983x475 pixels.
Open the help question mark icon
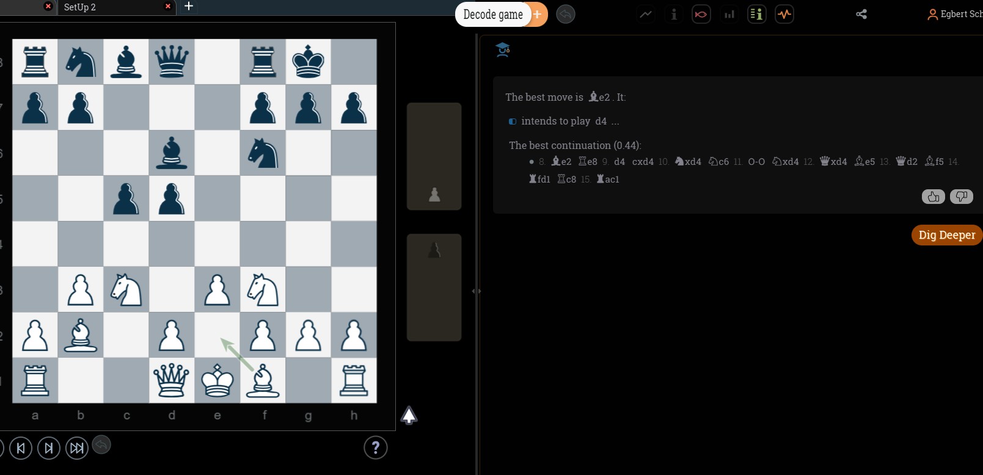tap(376, 448)
